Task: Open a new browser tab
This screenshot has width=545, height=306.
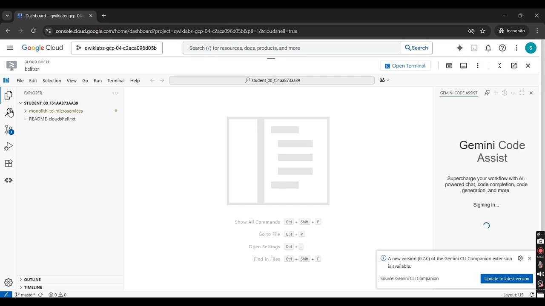Action: 103,16
